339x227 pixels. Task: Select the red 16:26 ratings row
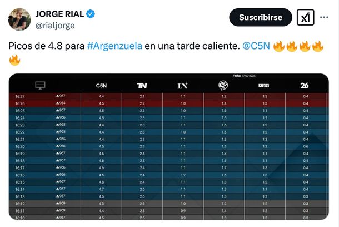pos(167,103)
